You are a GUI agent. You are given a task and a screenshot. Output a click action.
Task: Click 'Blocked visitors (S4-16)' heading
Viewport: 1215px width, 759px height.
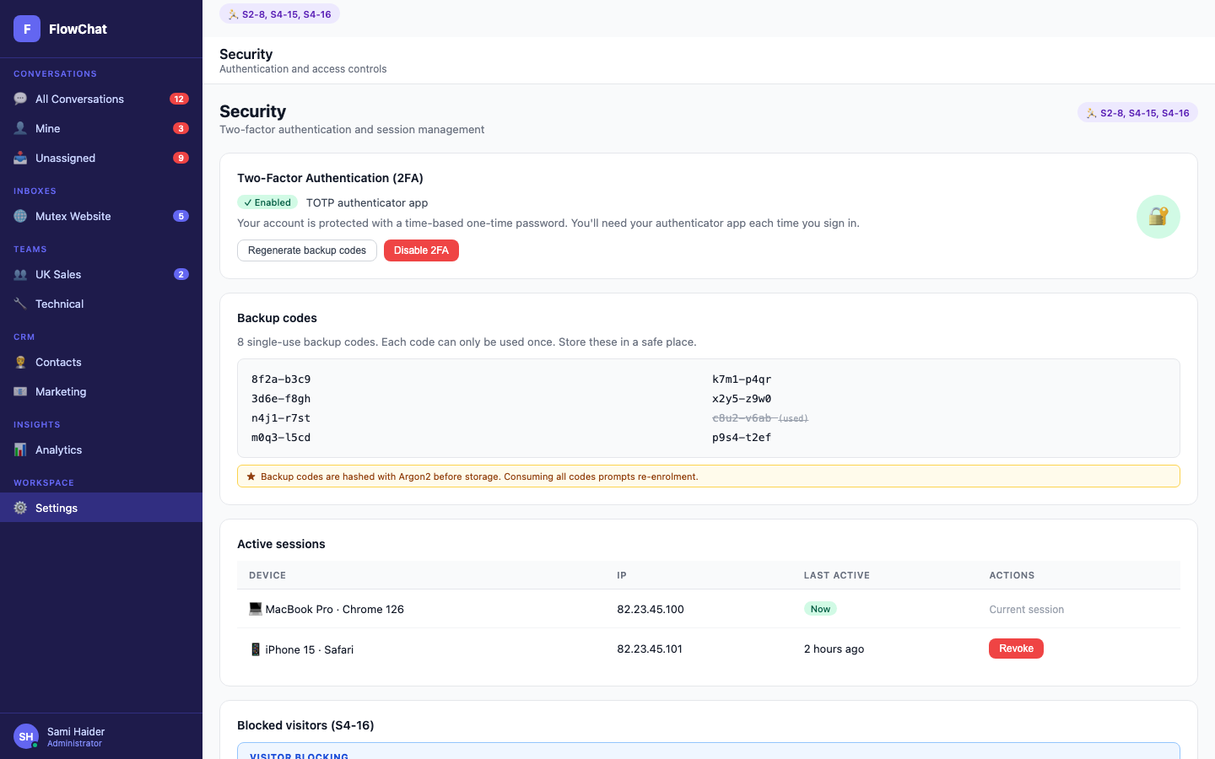click(x=305, y=725)
